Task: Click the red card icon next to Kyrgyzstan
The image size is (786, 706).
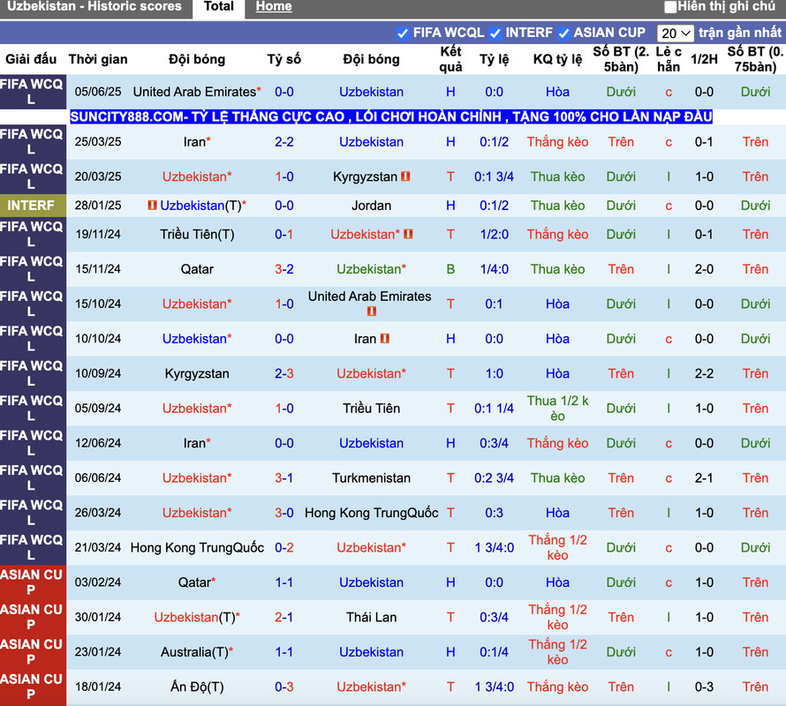Action: tap(405, 176)
